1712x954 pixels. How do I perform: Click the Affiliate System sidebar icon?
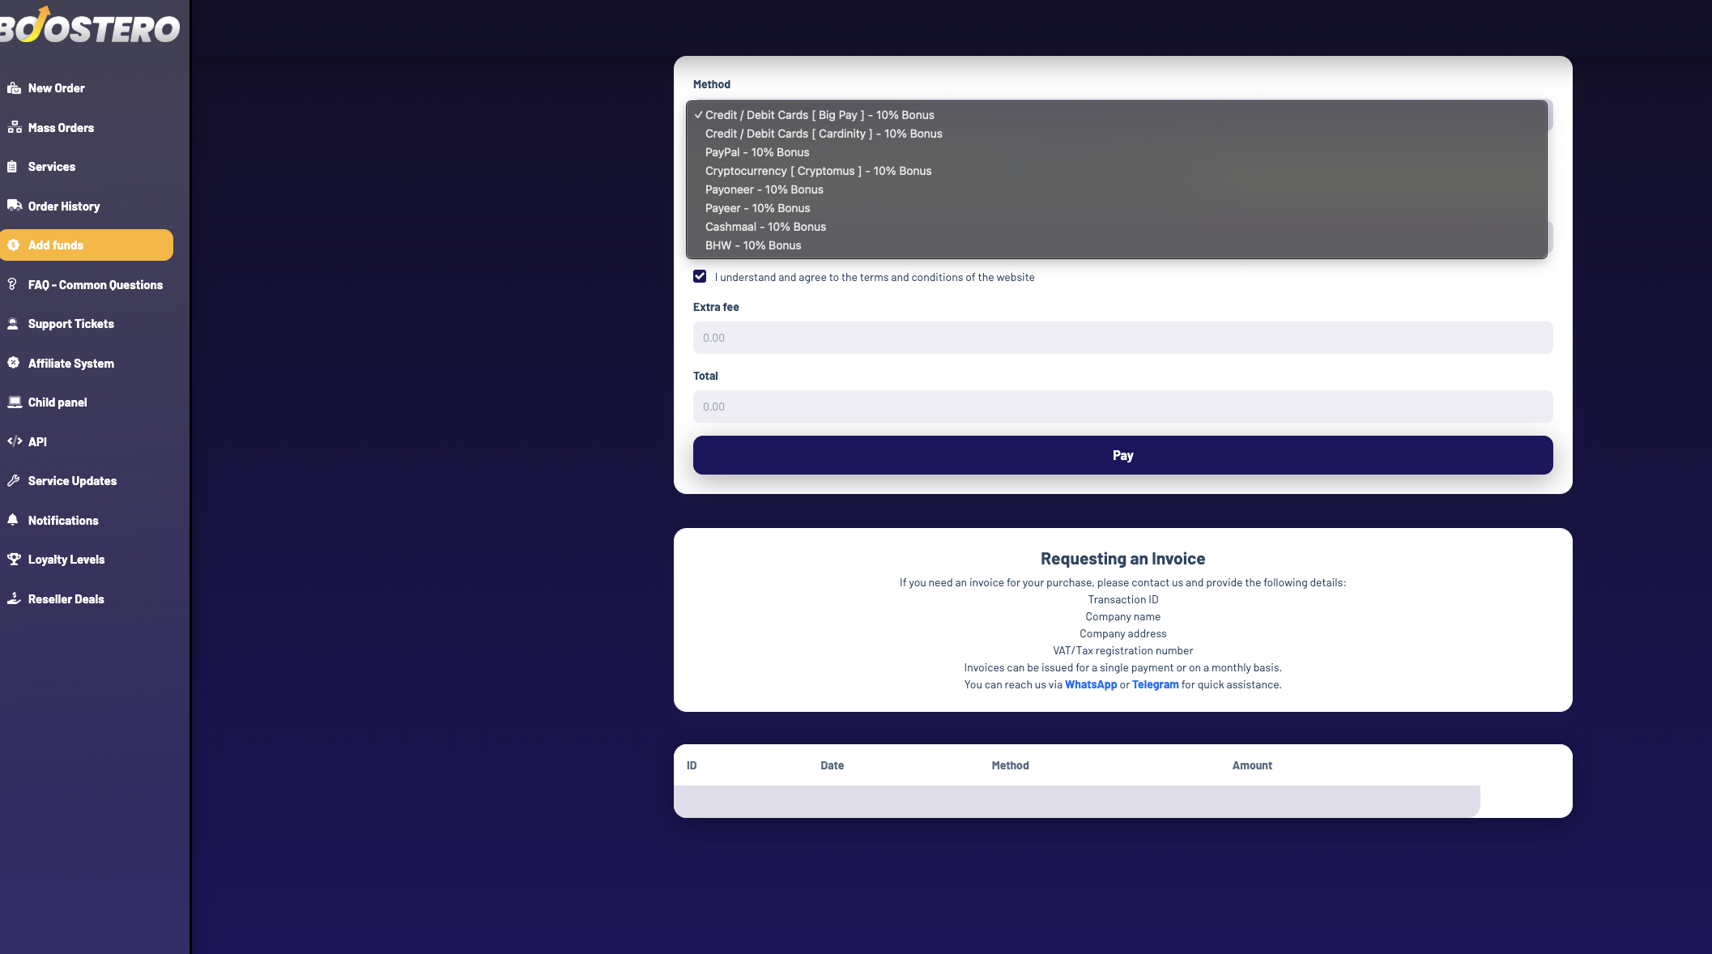14,363
